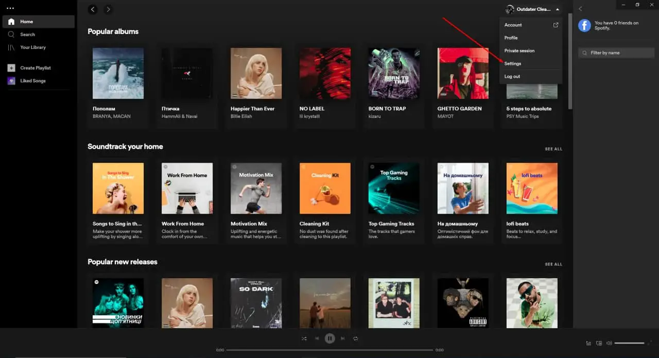Viewport: 659px width, 358px height.
Task: Select Log out from the account menu
Action: (512, 76)
